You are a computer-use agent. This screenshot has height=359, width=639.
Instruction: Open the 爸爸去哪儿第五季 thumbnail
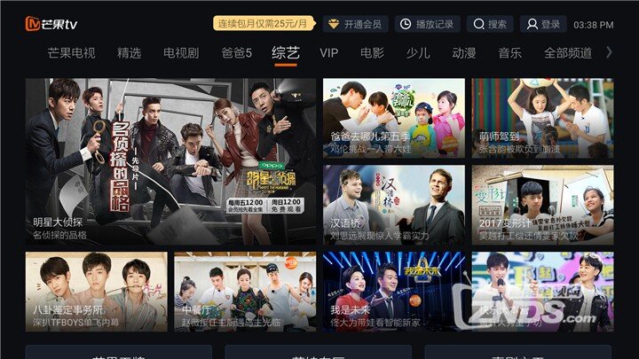(x=394, y=118)
